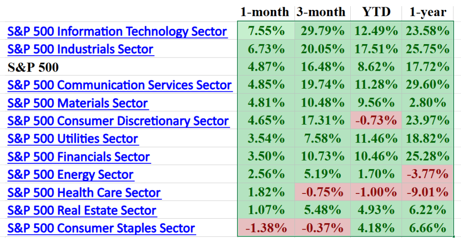Viewport: 461px width, 238px height.
Task: Open S&P 500 Utilities Sector link
Action: click(72, 139)
